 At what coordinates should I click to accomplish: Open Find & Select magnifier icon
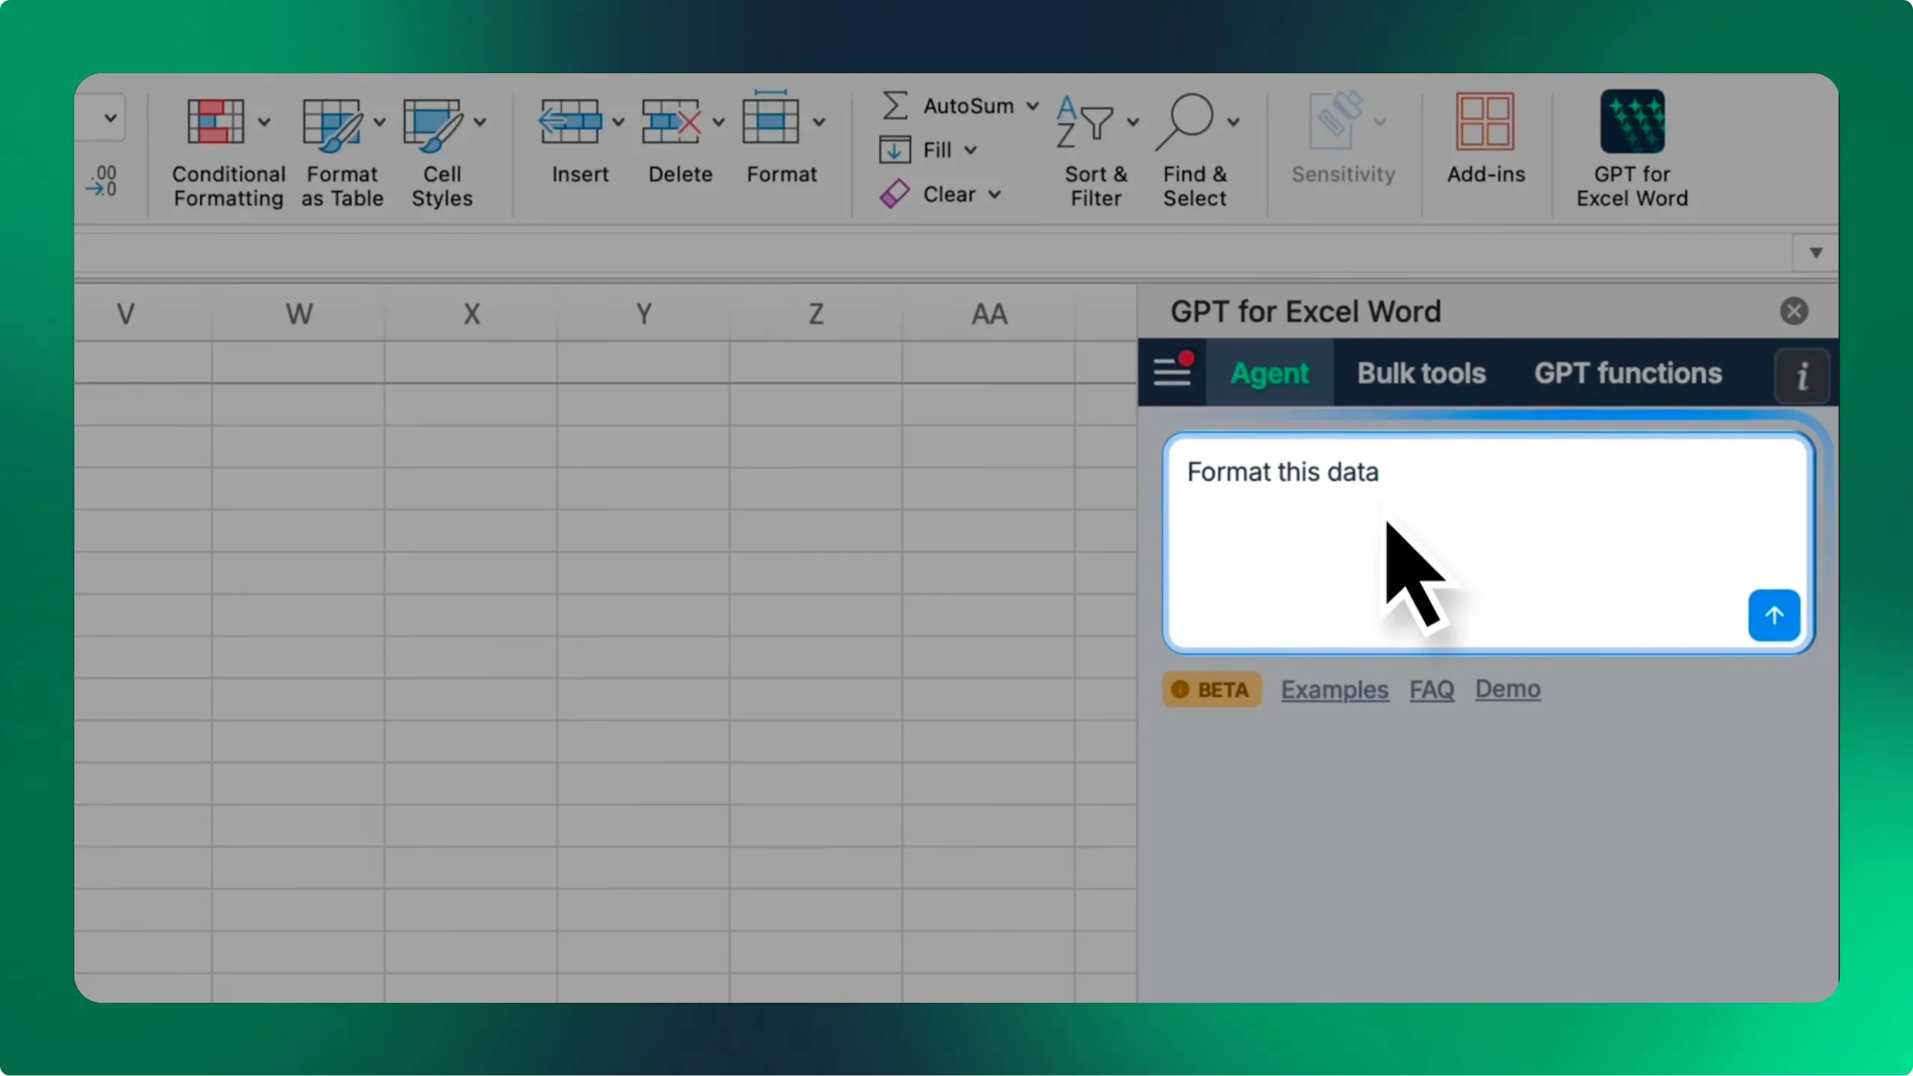click(x=1185, y=121)
